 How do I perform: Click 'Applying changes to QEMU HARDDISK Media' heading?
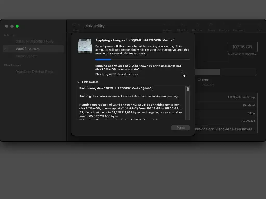135,40
